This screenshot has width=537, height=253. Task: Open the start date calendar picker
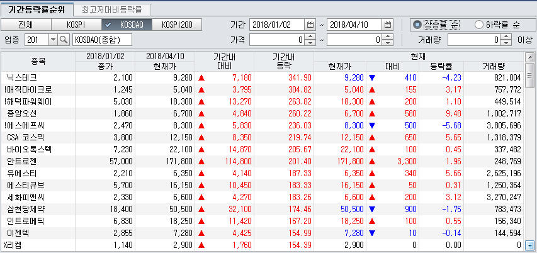310,25
